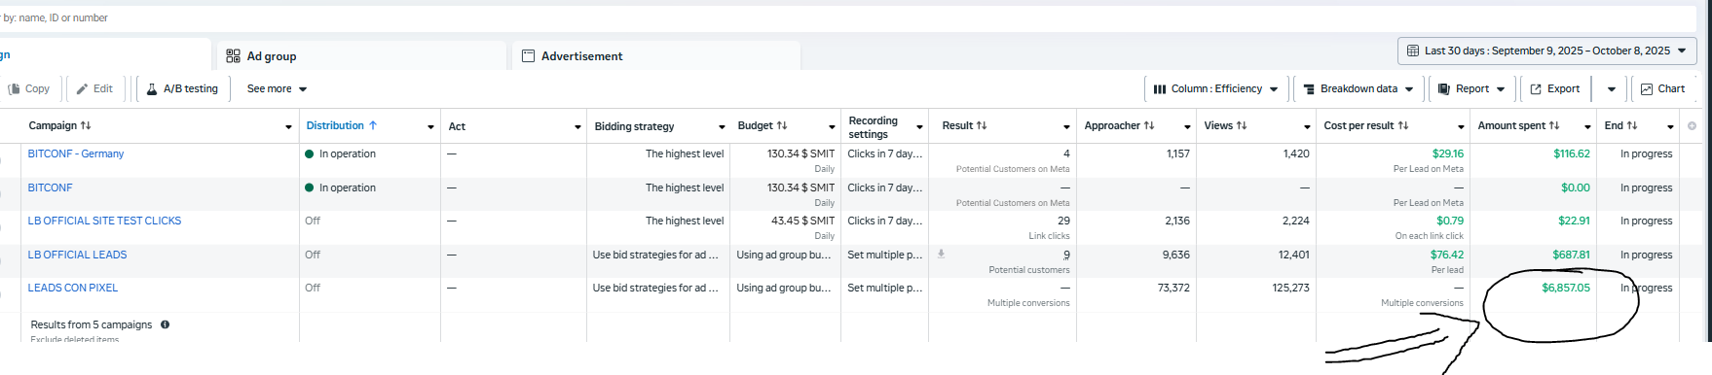Open Budget column dropdown arrow
This screenshot has width=1712, height=375.
(x=832, y=127)
